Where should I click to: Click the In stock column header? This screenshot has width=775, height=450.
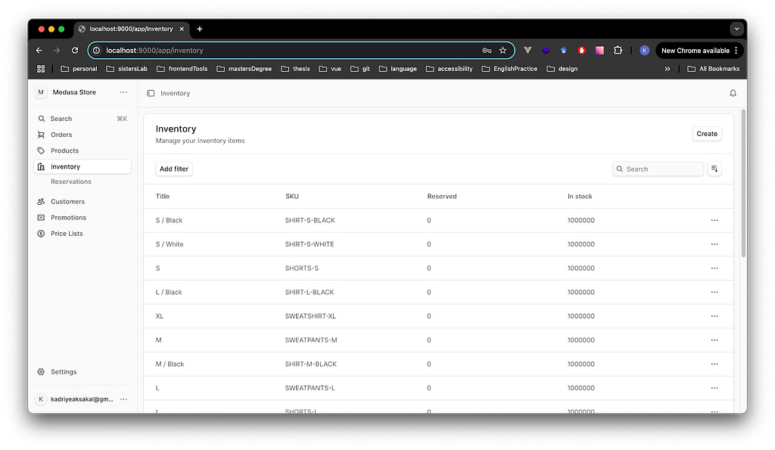click(580, 196)
